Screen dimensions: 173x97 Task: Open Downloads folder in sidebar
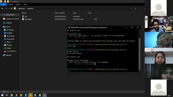[x=10, y=39]
